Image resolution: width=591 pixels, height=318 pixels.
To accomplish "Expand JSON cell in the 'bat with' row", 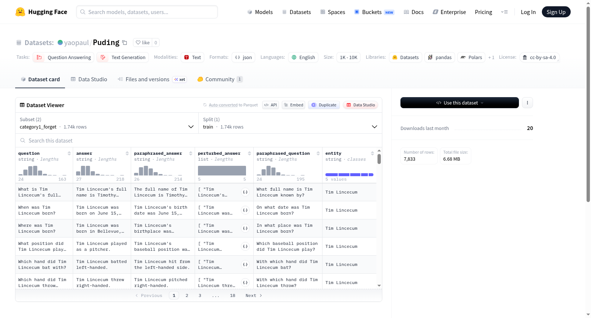I will coord(245,264).
